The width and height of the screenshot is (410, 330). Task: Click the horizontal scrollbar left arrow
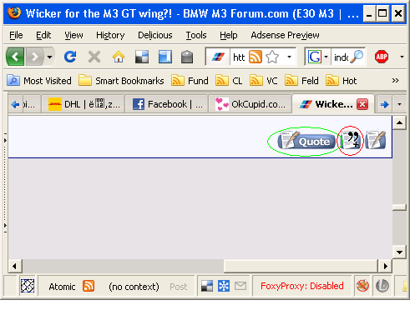click(14, 267)
